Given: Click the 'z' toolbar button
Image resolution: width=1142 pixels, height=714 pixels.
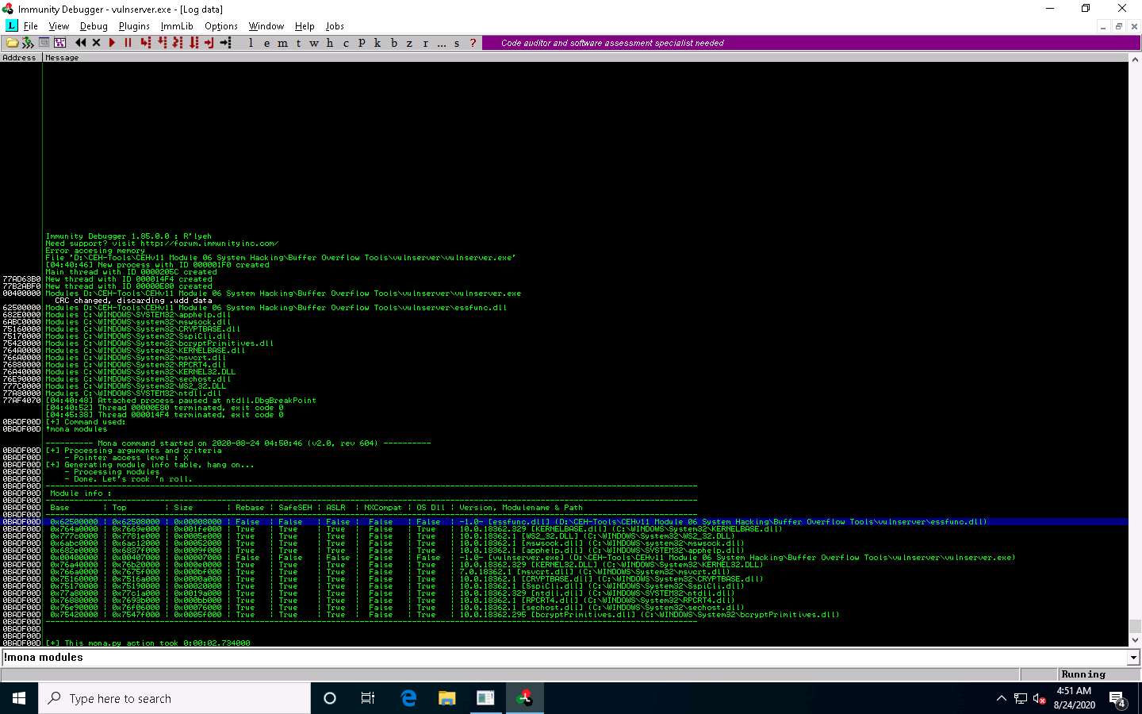Looking at the screenshot, I should 409,43.
